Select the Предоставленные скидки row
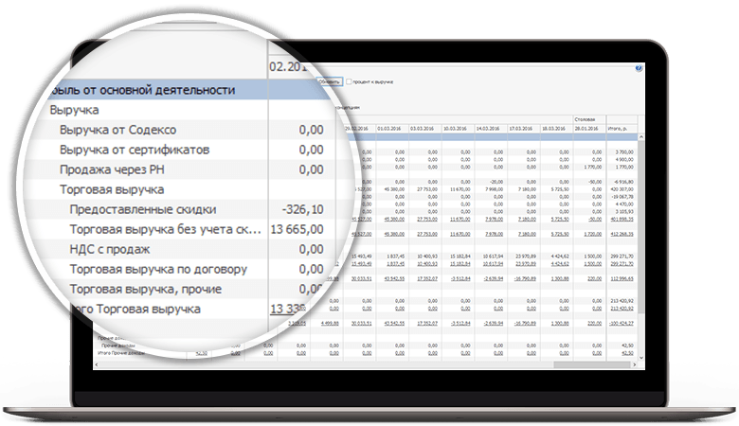The height and width of the screenshot is (426, 739). [189, 209]
